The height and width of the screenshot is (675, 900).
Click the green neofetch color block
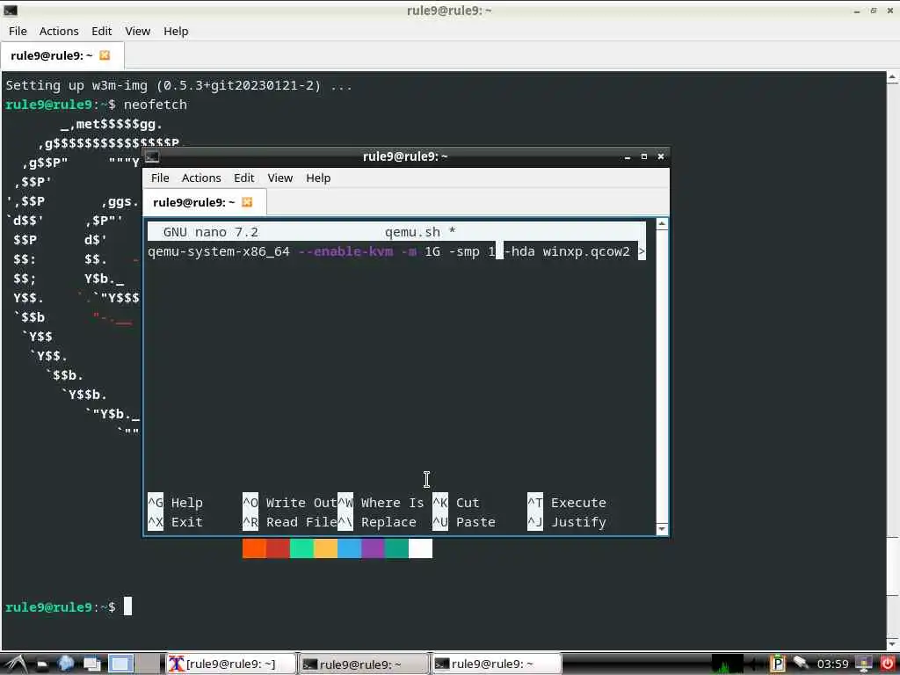(x=302, y=548)
